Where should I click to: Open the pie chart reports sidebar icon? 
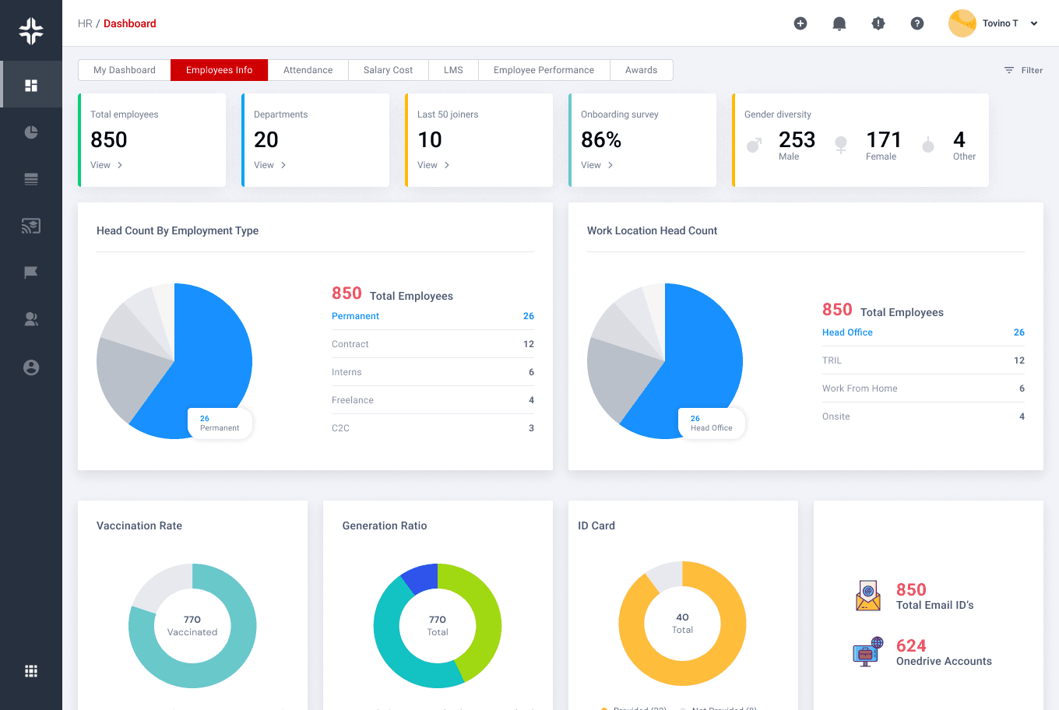(x=31, y=132)
